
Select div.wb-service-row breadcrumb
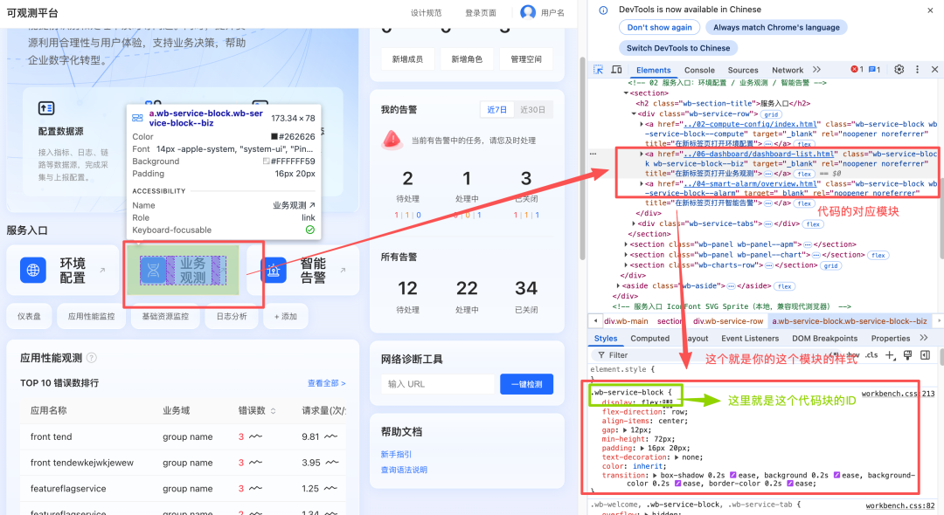[x=728, y=321]
